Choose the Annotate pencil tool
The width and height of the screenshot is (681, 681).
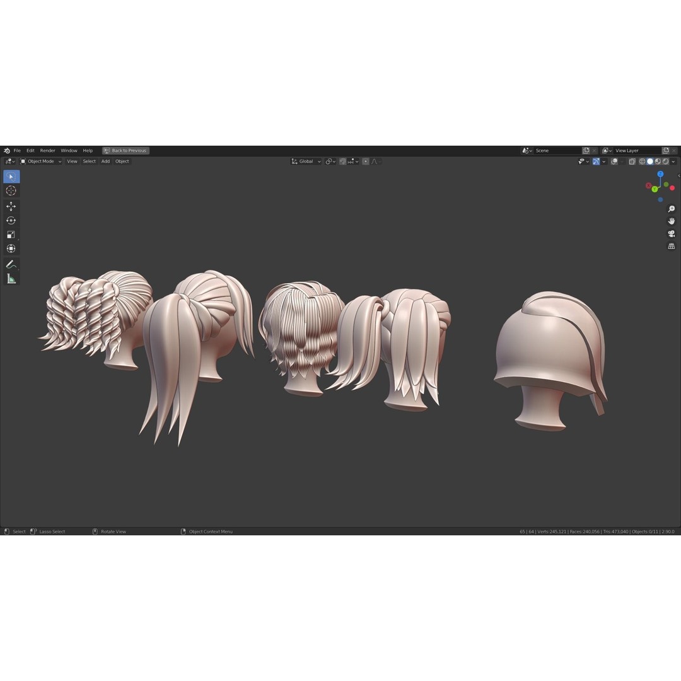[x=11, y=264]
